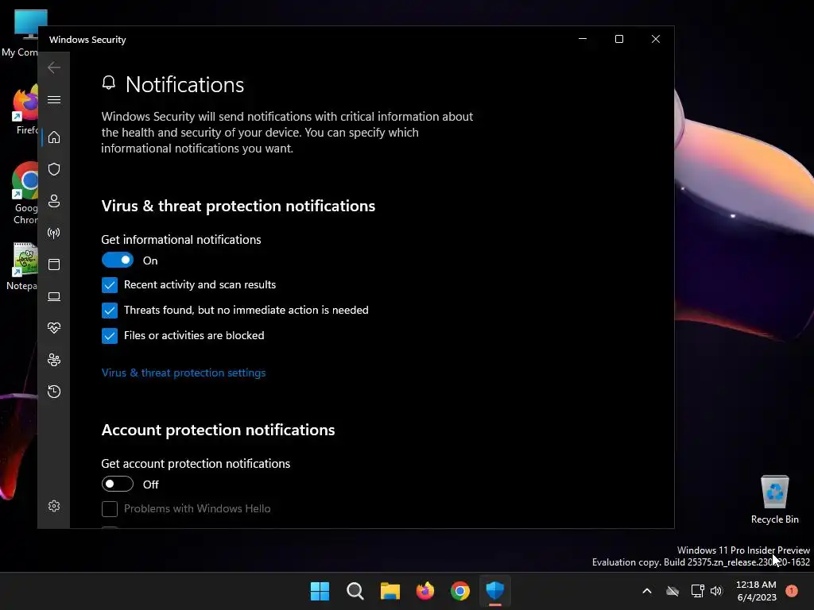The image size is (814, 610).
Task: Click Account protection notifications heading
Action: (x=218, y=430)
